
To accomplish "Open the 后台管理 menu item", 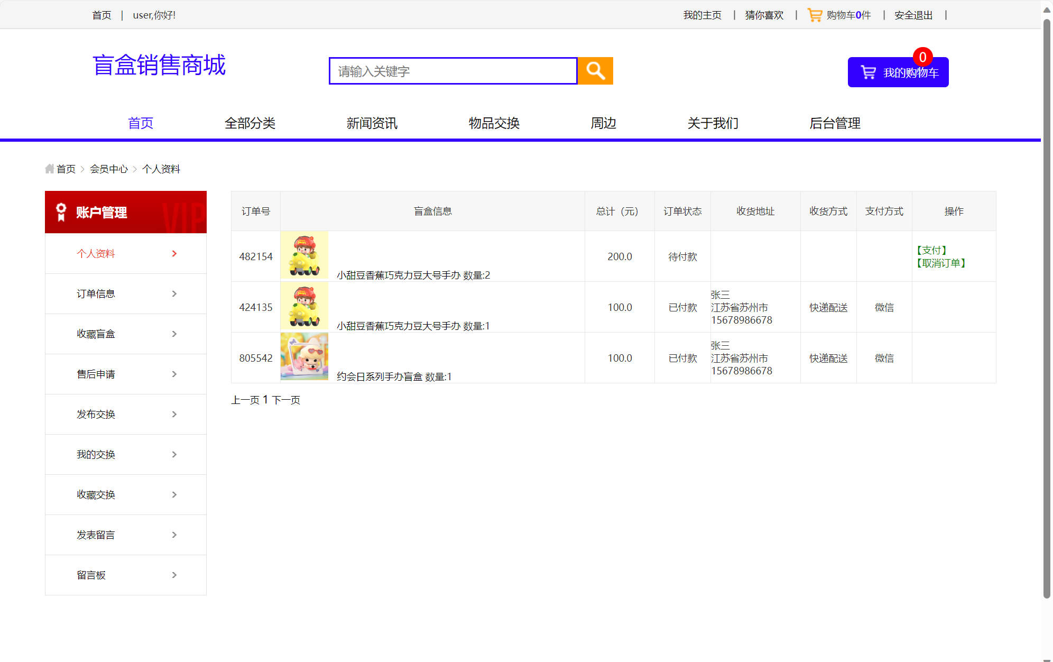I will coord(836,123).
